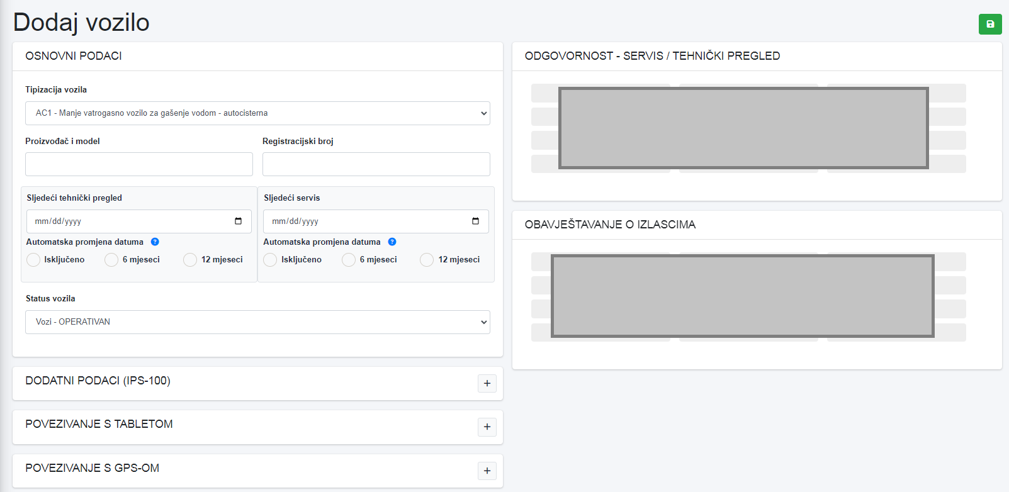Open the Tipizacija vozila dropdown
The height and width of the screenshot is (492, 1009).
(257, 113)
